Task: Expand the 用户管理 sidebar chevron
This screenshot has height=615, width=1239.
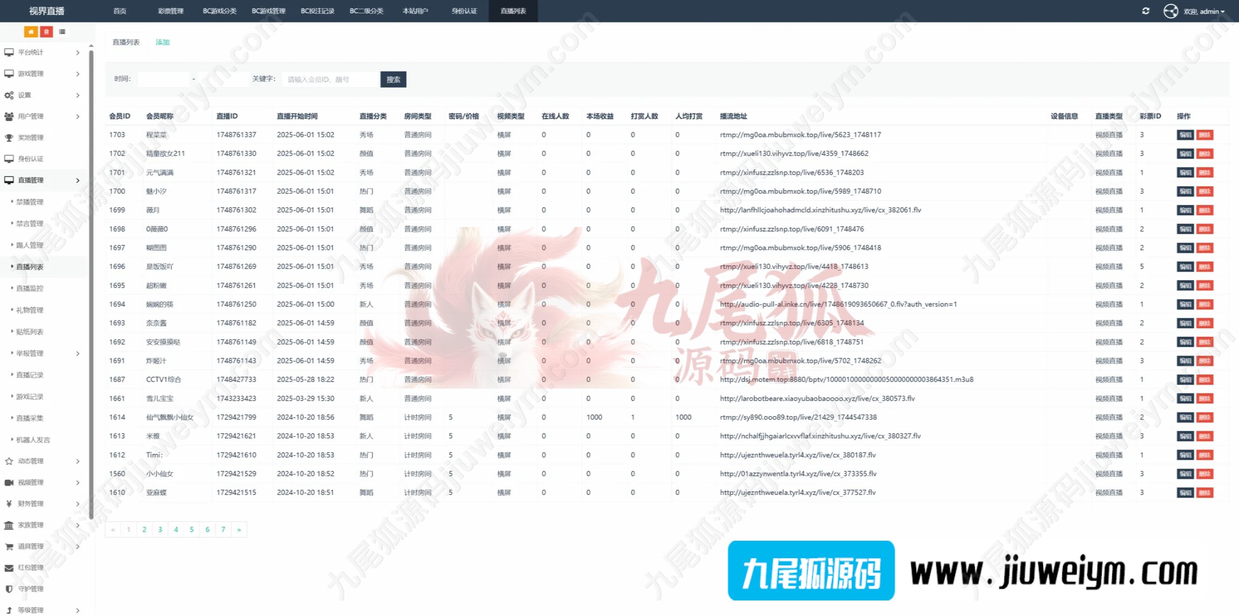Action: click(x=78, y=116)
